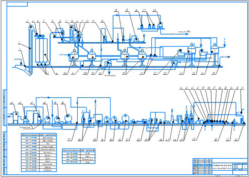Click the tall bucket elevator beside the silos
The height and width of the screenshot is (177, 250).
tap(30, 50)
